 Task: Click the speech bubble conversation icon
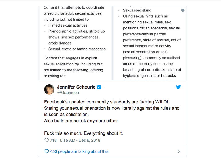point(47,151)
